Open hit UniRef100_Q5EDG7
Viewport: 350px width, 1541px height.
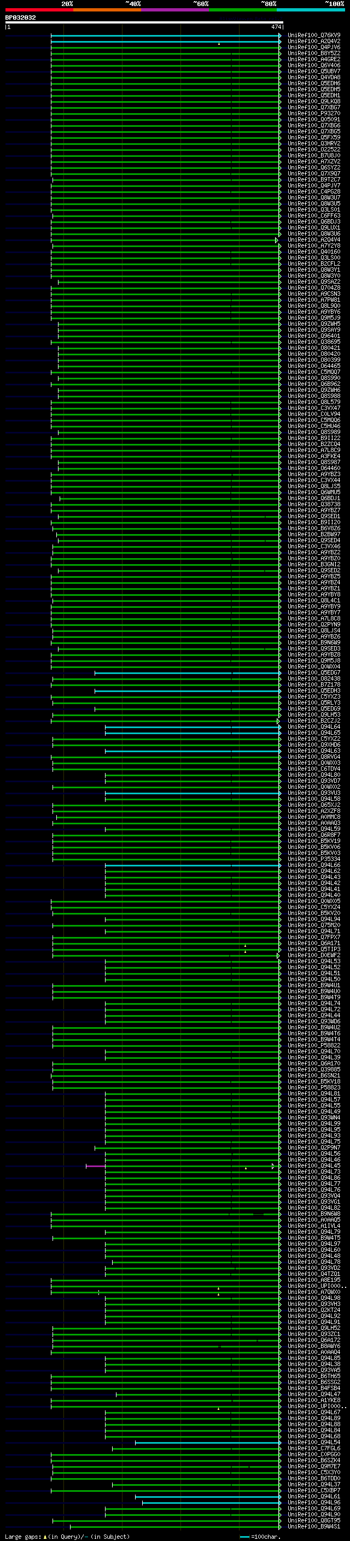click(313, 673)
